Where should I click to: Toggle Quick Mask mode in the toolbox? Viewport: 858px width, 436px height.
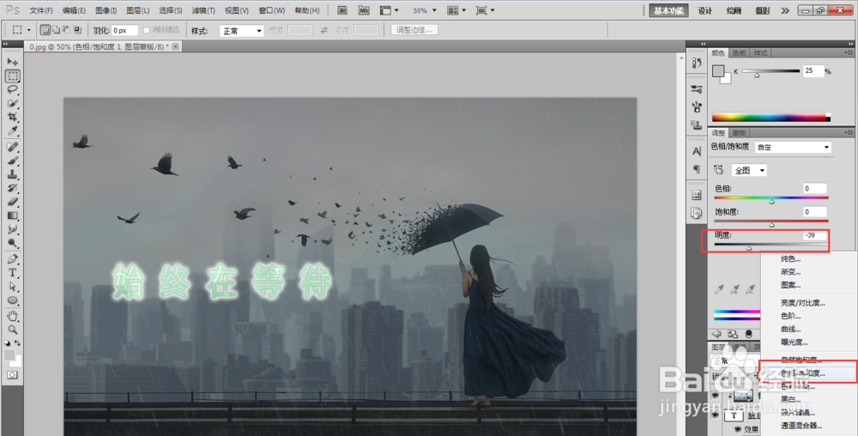pos(13,375)
